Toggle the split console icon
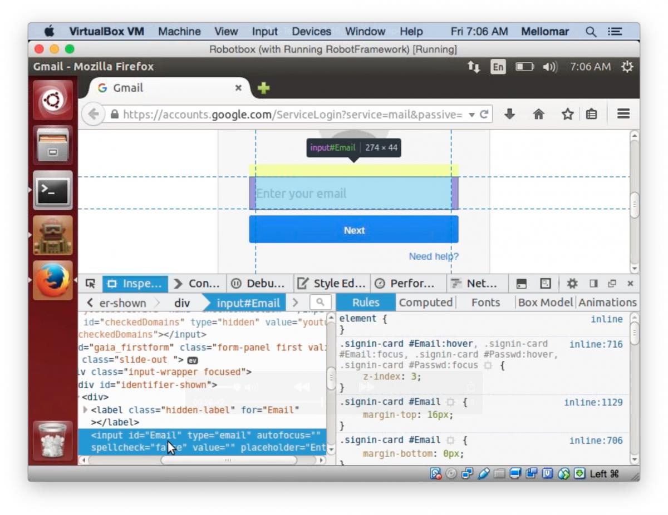This screenshot has width=668, height=515. point(521,284)
